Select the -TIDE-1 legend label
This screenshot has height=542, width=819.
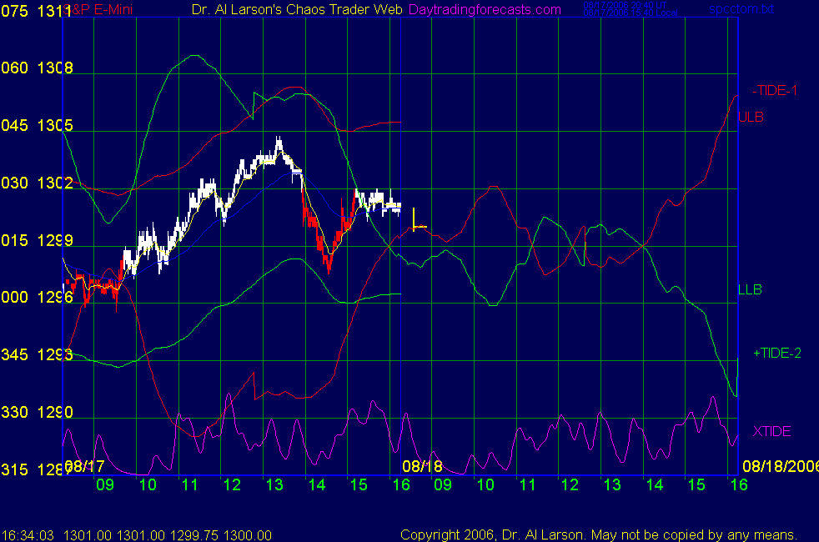coord(775,90)
